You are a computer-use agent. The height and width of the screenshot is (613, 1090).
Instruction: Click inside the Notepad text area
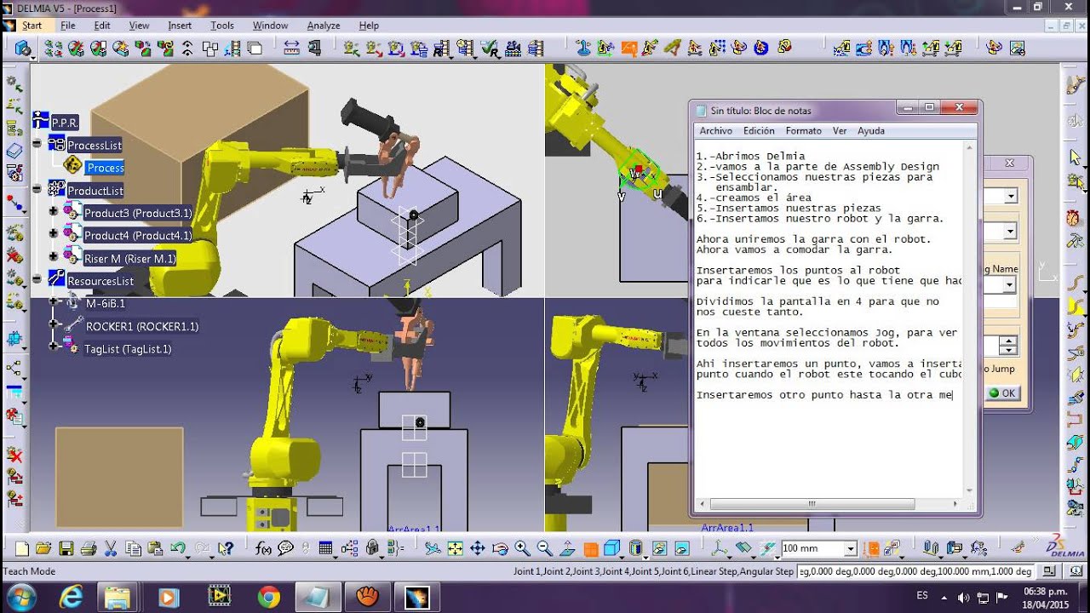[829, 319]
